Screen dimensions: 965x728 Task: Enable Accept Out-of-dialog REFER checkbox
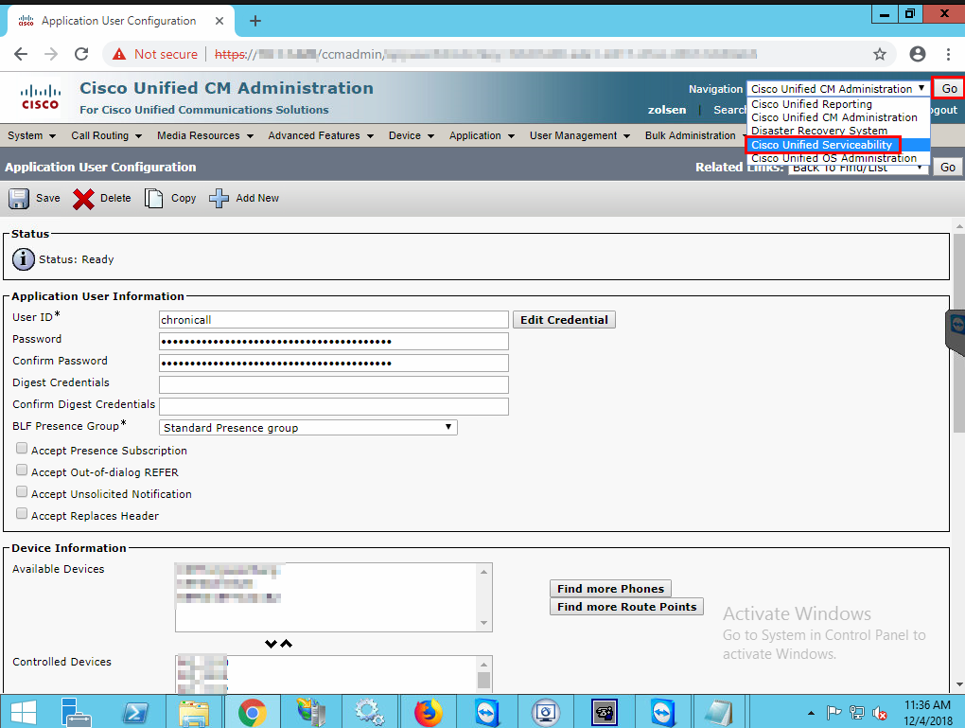point(22,470)
